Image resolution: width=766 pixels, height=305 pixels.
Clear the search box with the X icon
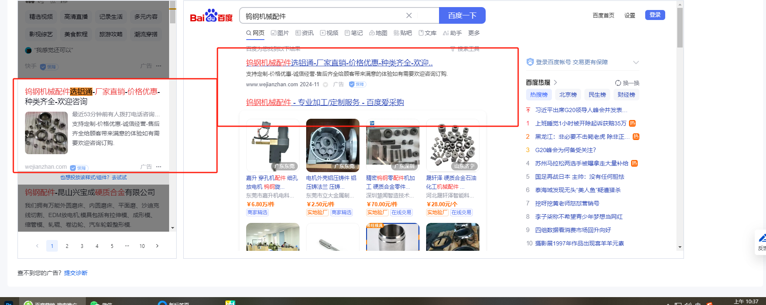(409, 15)
